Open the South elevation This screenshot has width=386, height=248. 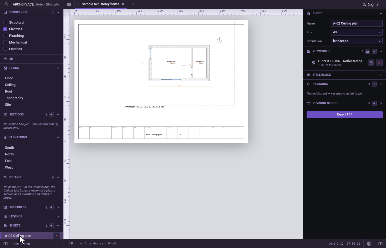coord(9,148)
